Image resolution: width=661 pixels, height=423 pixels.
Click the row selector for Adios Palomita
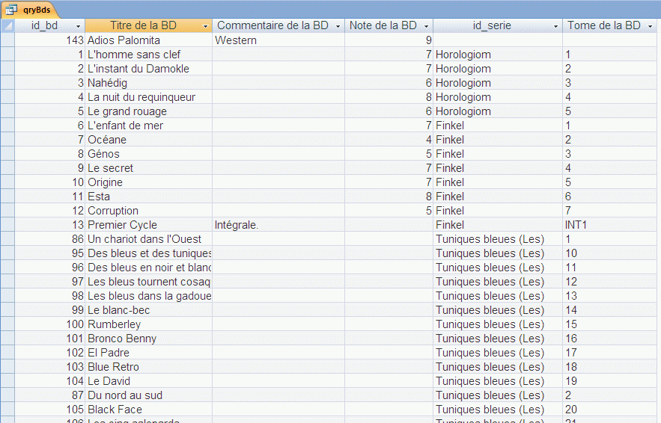click(x=7, y=40)
